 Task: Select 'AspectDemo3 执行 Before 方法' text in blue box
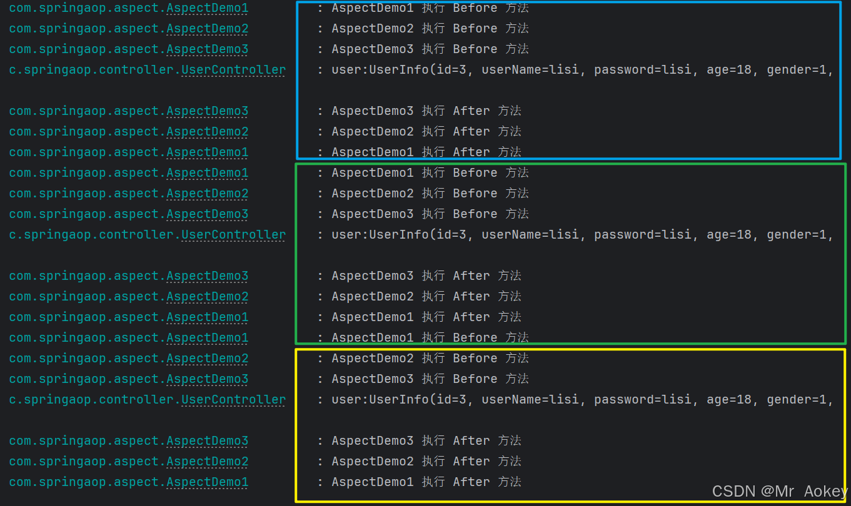(430, 49)
